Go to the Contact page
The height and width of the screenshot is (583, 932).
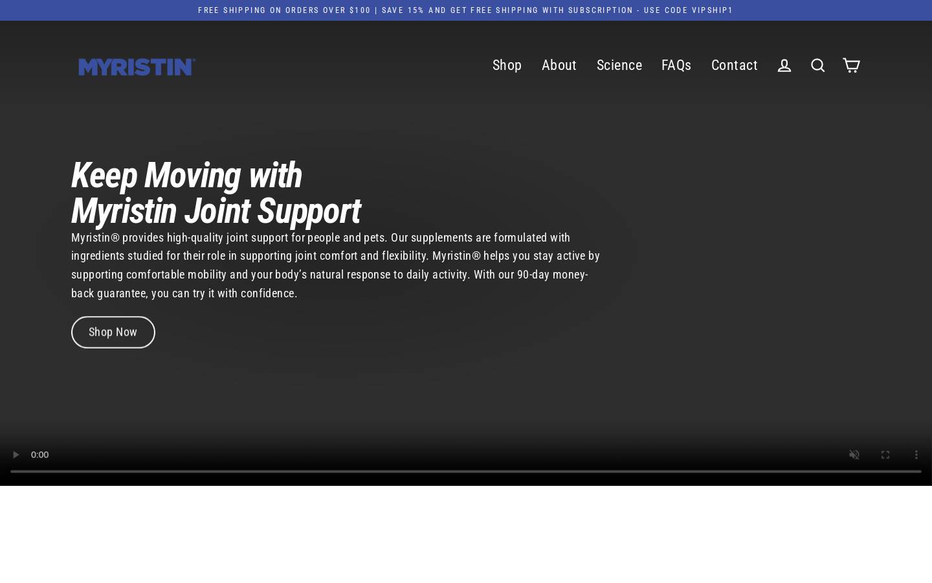[734, 65]
